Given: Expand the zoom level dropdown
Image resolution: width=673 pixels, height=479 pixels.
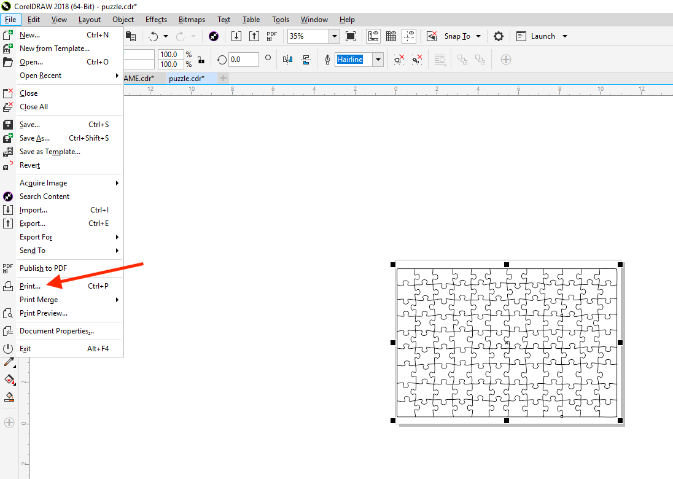Looking at the screenshot, I should [335, 36].
